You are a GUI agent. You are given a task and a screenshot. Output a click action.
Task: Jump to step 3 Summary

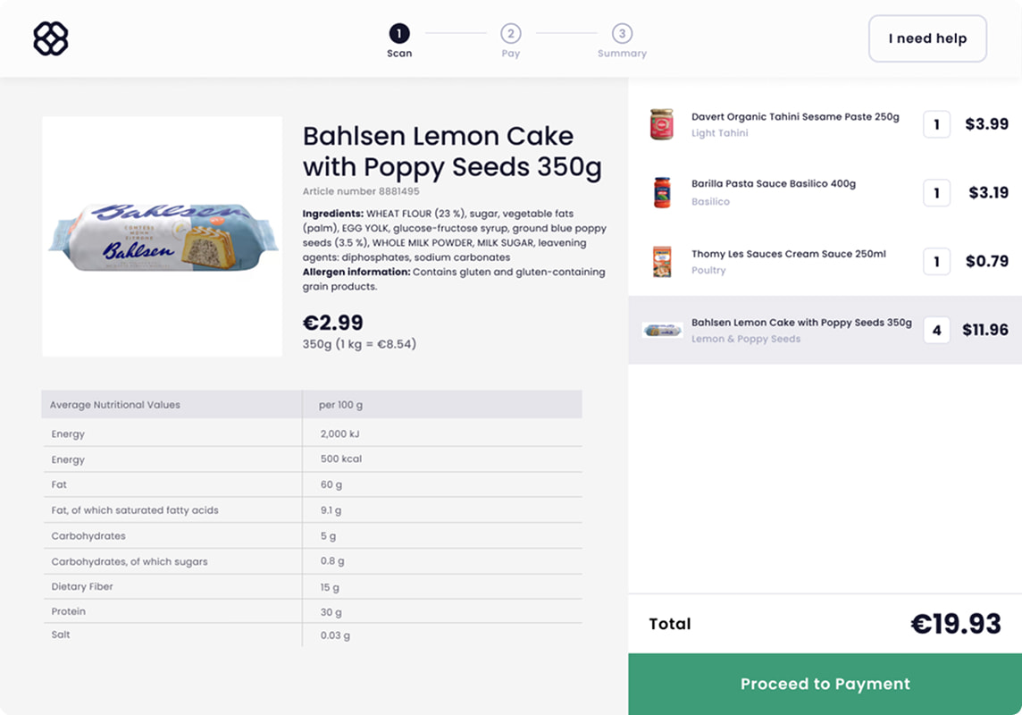coord(622,34)
